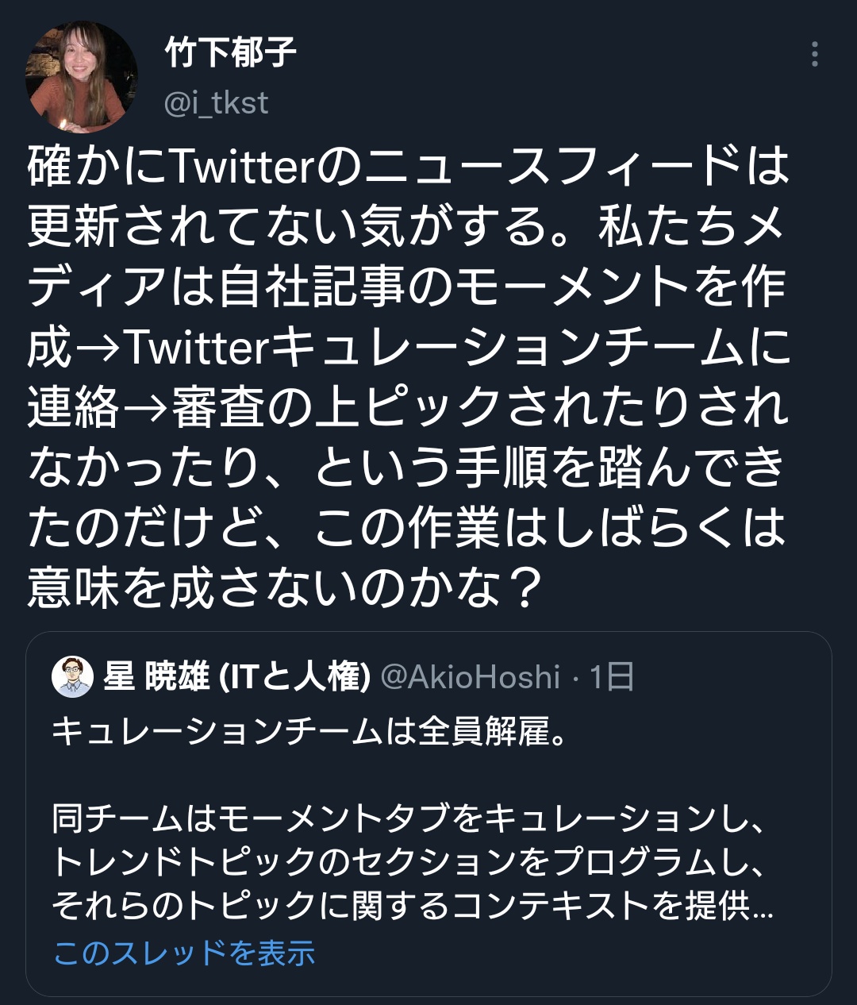Click the tweet line starting なかったり、という手順
This screenshot has width=857, height=1005.
[x=406, y=468]
